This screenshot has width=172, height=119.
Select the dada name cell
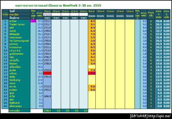click(19, 77)
